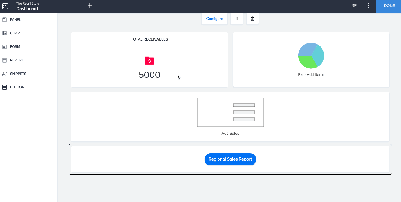Select the 5000 value in receivables panel

pyautogui.click(x=149, y=75)
